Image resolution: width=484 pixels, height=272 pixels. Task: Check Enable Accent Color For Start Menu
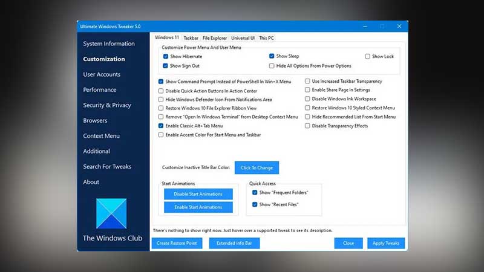pyautogui.click(x=161, y=135)
